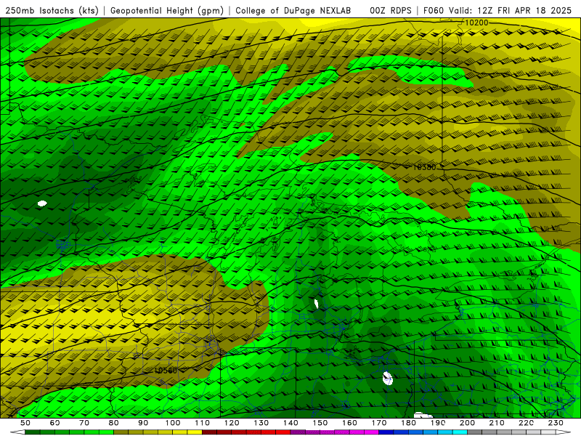Click the 130 value on the color scale
The image size is (581, 436).
click(x=261, y=423)
